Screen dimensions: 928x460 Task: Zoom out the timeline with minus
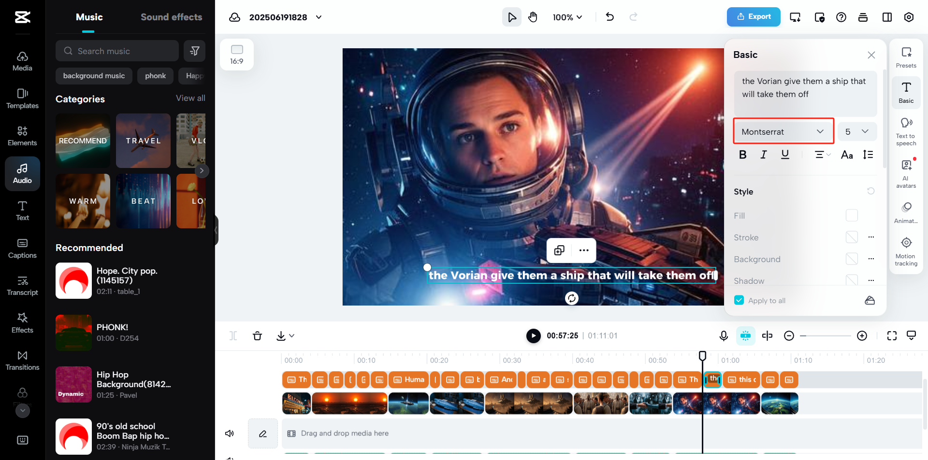tap(789, 336)
